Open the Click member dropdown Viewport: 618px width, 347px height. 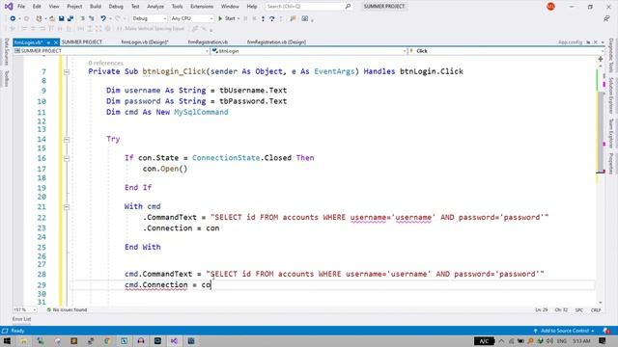pyautogui.click(x=506, y=51)
